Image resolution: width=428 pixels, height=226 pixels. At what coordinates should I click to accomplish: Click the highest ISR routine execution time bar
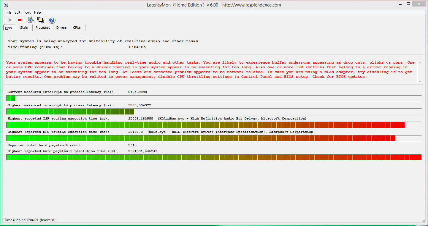[214, 125]
